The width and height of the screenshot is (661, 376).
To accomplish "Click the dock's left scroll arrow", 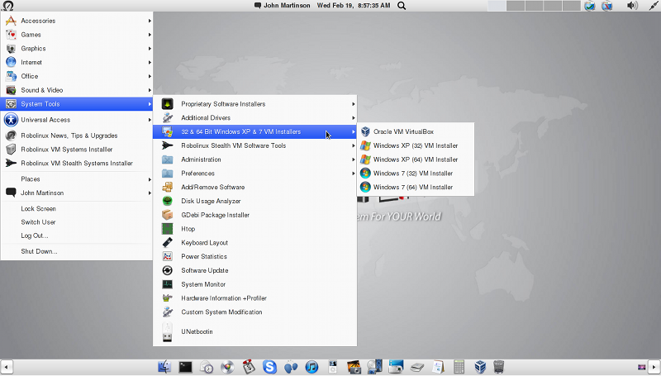I will [x=6, y=367].
